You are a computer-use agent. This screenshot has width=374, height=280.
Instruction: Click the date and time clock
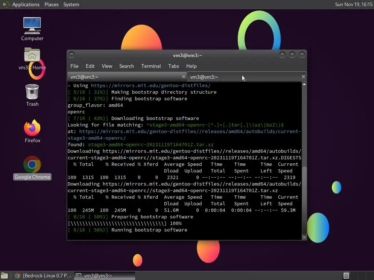[354, 4]
